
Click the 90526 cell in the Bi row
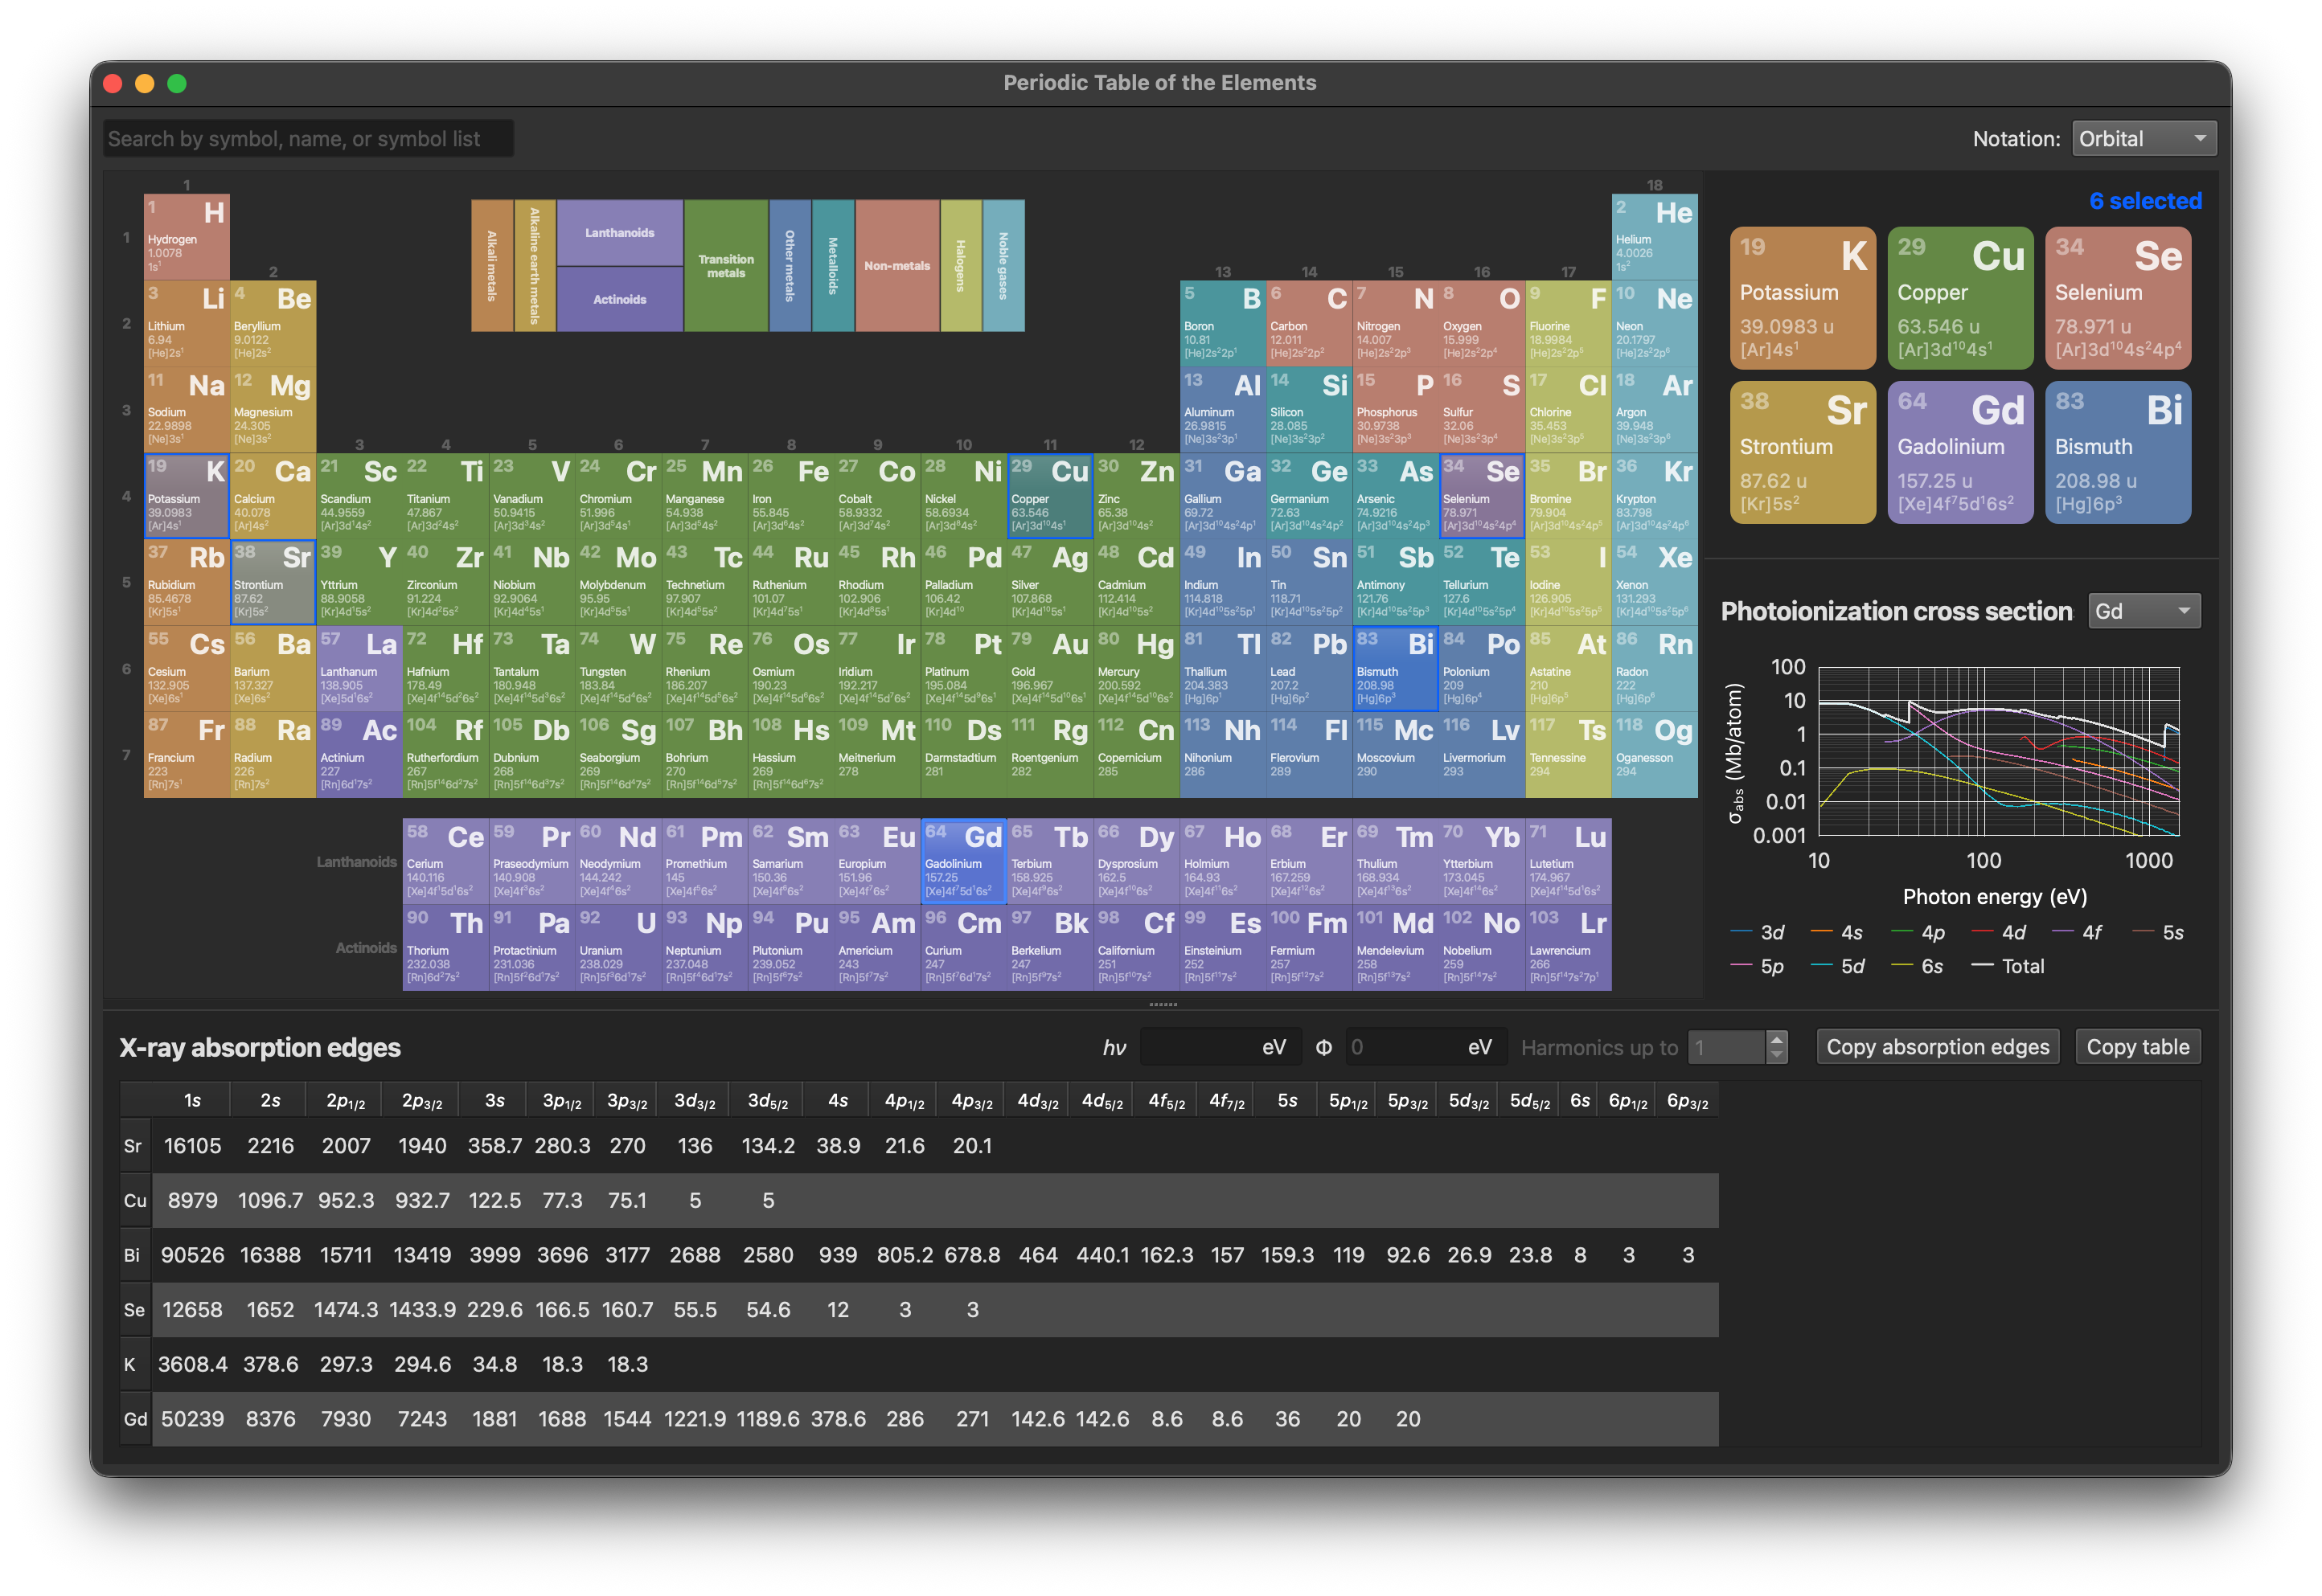coord(192,1255)
